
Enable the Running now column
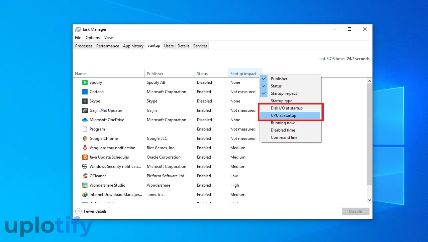[290, 123]
